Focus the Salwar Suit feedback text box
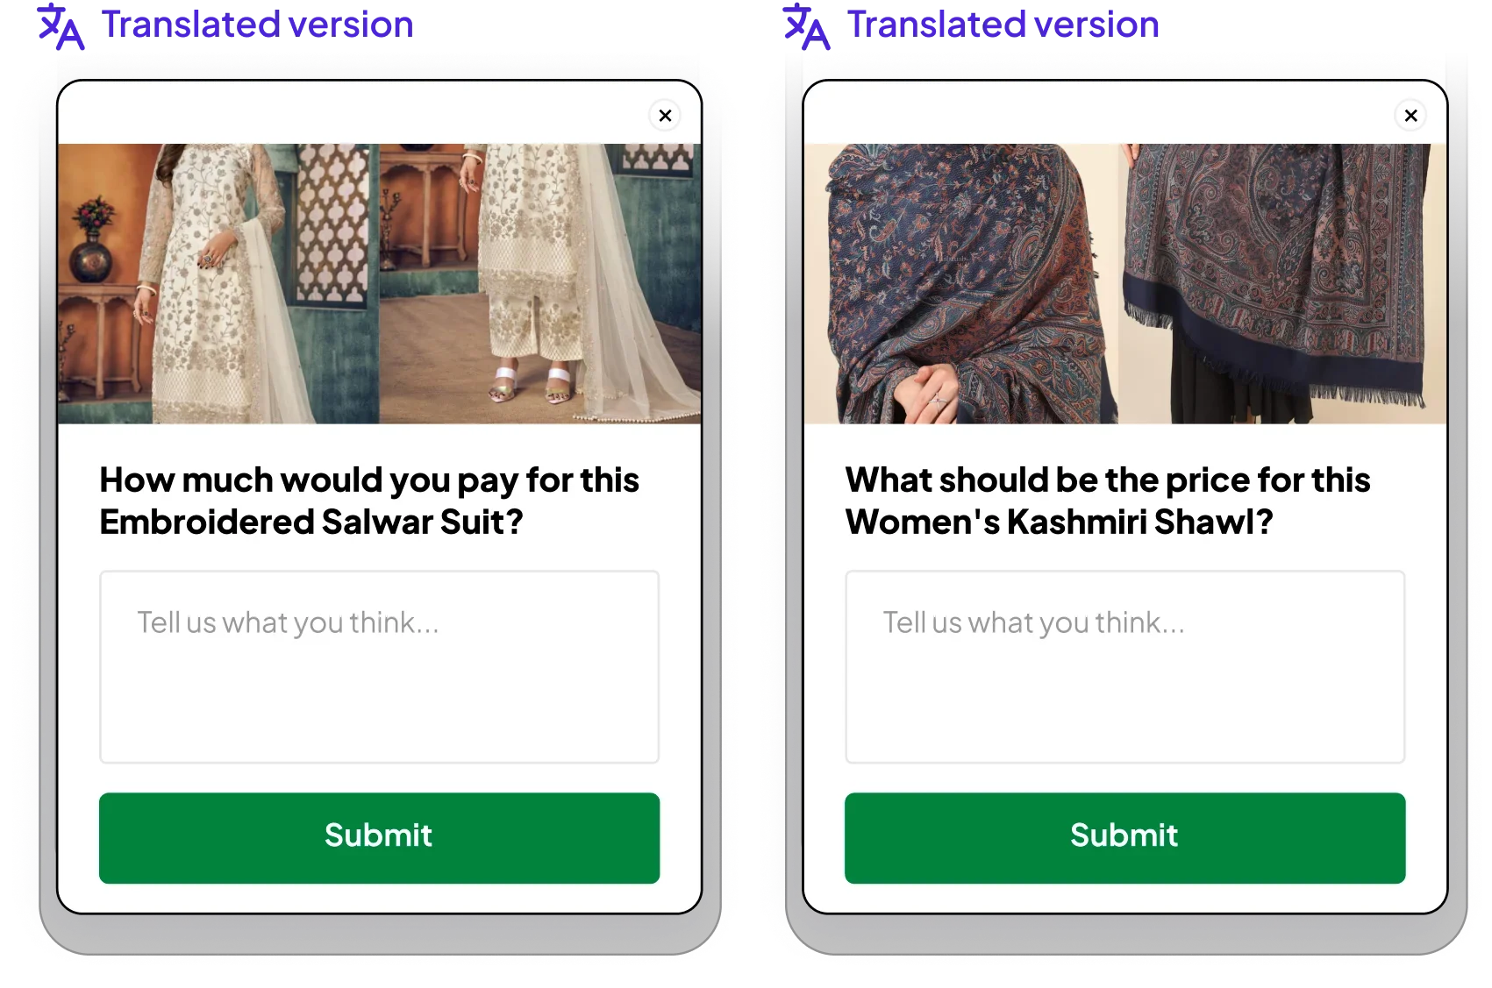Screen dimensions: 1492x988 click(379, 666)
